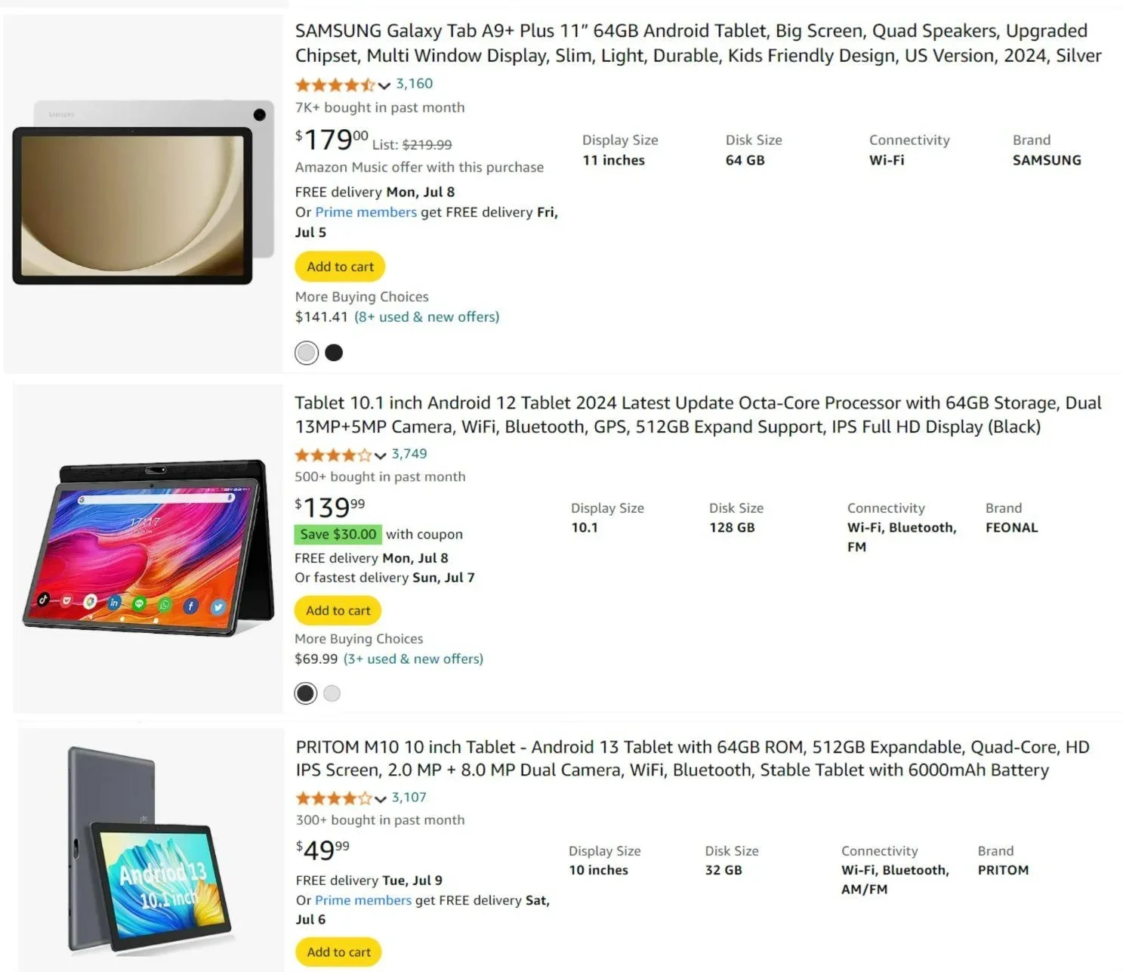This screenshot has height=972, width=1123.
Task: Expand the star rating dropdown for the PRITOM tablet
Action: tap(380, 798)
